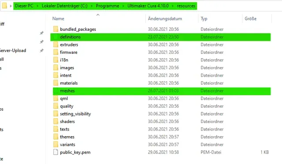This screenshot has height=164, width=282.
Task: Select the public_key.pem file icon
Action: coord(56,152)
